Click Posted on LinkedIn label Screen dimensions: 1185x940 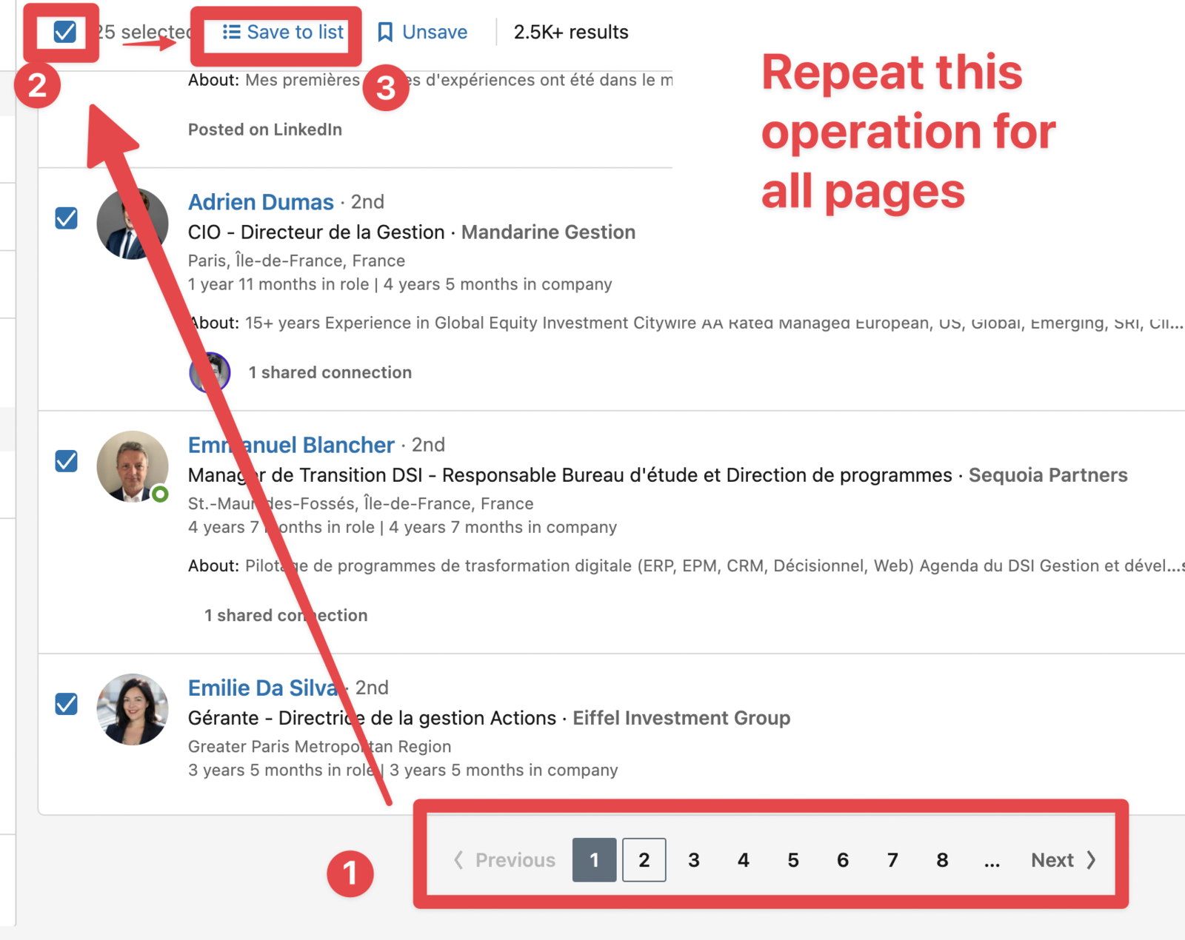pos(265,130)
